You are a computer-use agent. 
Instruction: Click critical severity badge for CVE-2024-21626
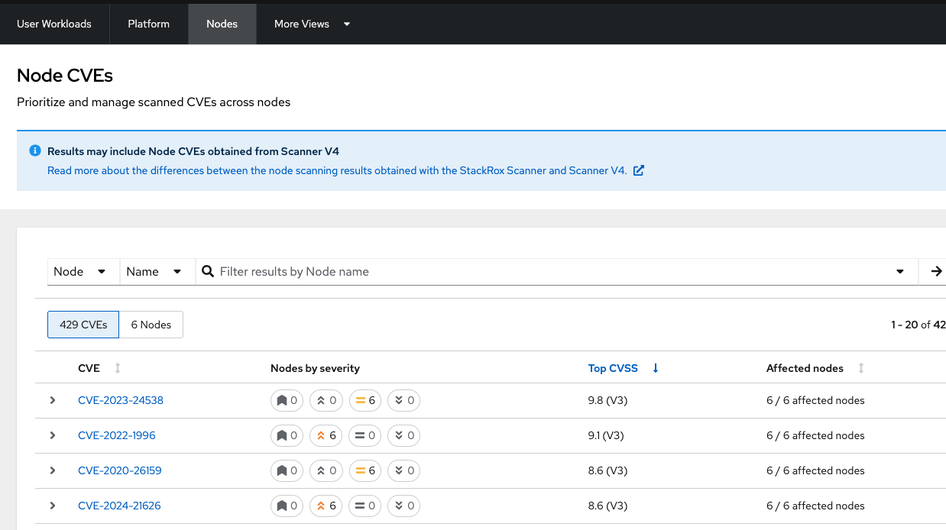287,506
